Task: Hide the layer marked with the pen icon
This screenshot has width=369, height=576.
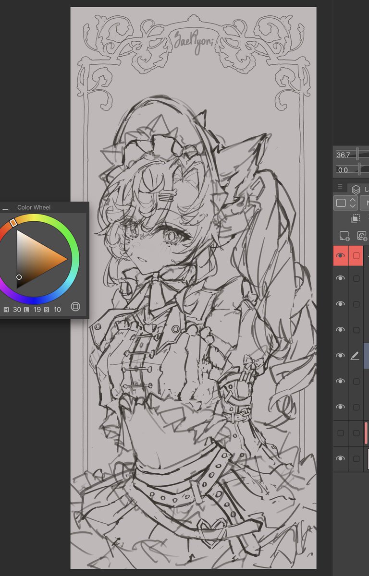Action: (x=341, y=355)
